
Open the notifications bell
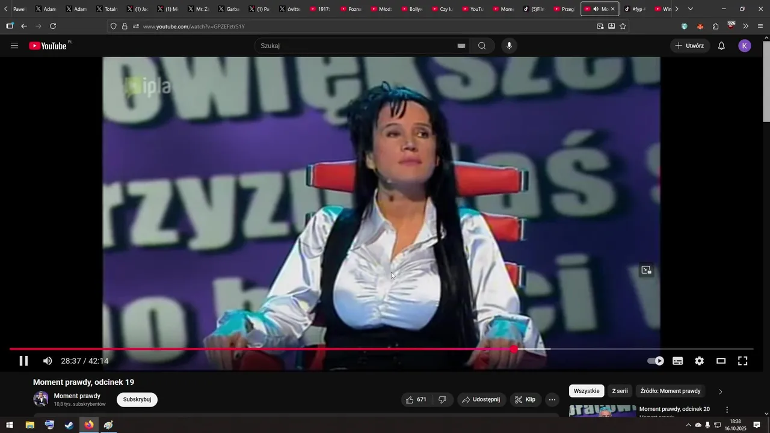pyautogui.click(x=721, y=46)
